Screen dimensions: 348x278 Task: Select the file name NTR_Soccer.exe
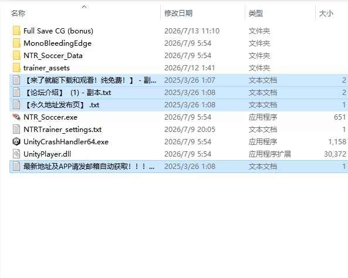pos(50,117)
